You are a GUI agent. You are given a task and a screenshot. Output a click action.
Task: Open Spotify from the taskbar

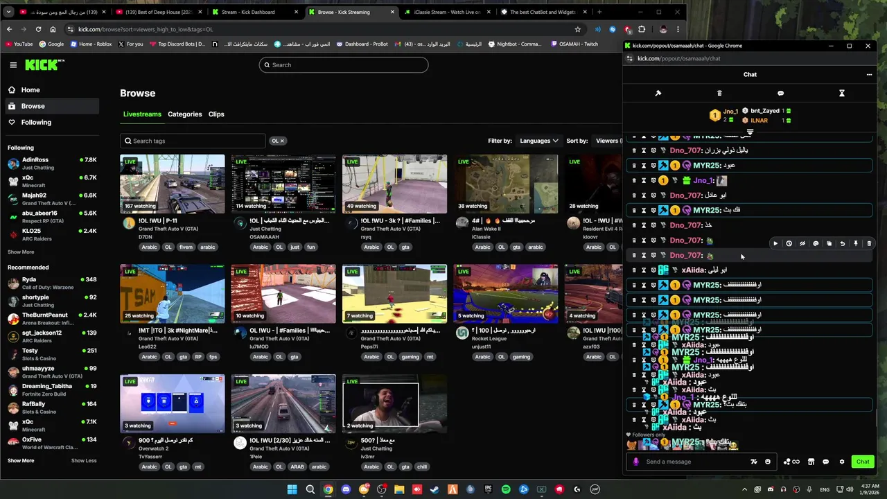pyautogui.click(x=506, y=489)
